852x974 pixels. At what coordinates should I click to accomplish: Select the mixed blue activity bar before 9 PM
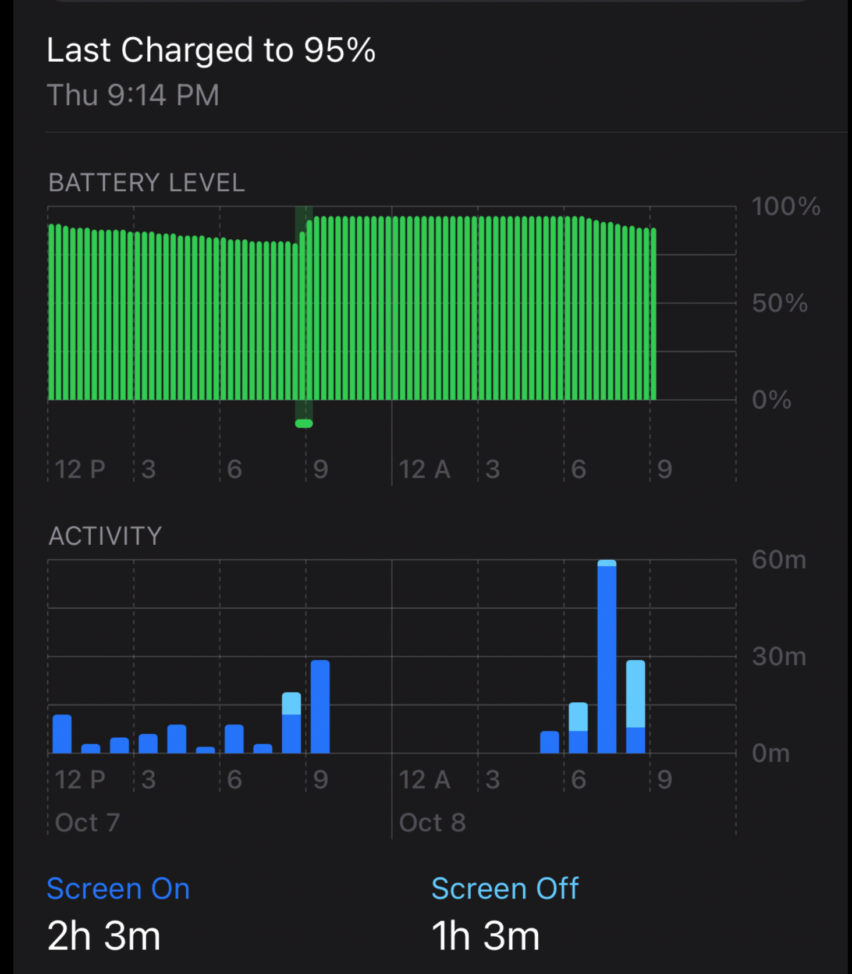pyautogui.click(x=292, y=723)
